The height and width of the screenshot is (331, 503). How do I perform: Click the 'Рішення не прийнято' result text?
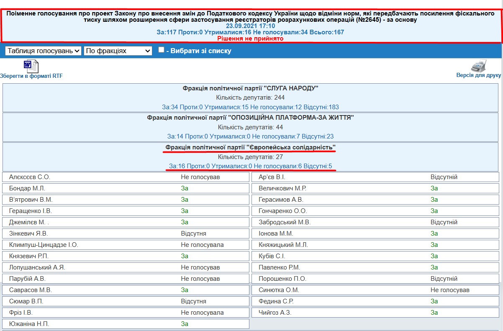pyautogui.click(x=250, y=38)
